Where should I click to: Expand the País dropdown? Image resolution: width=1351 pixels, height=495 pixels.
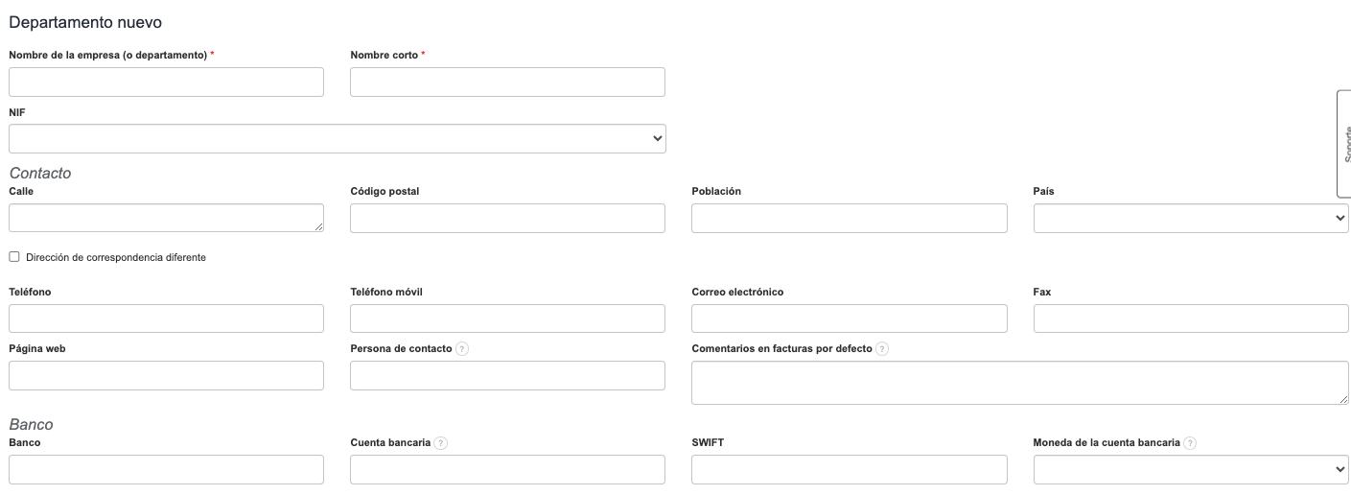tap(1190, 219)
